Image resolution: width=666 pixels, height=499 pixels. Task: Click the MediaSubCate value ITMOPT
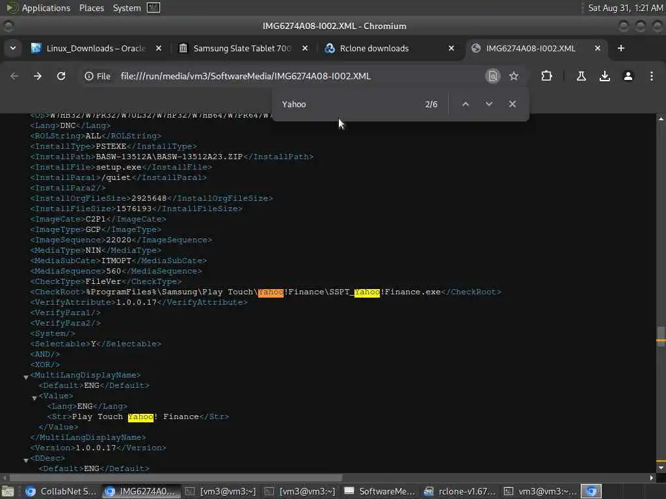[116, 261]
